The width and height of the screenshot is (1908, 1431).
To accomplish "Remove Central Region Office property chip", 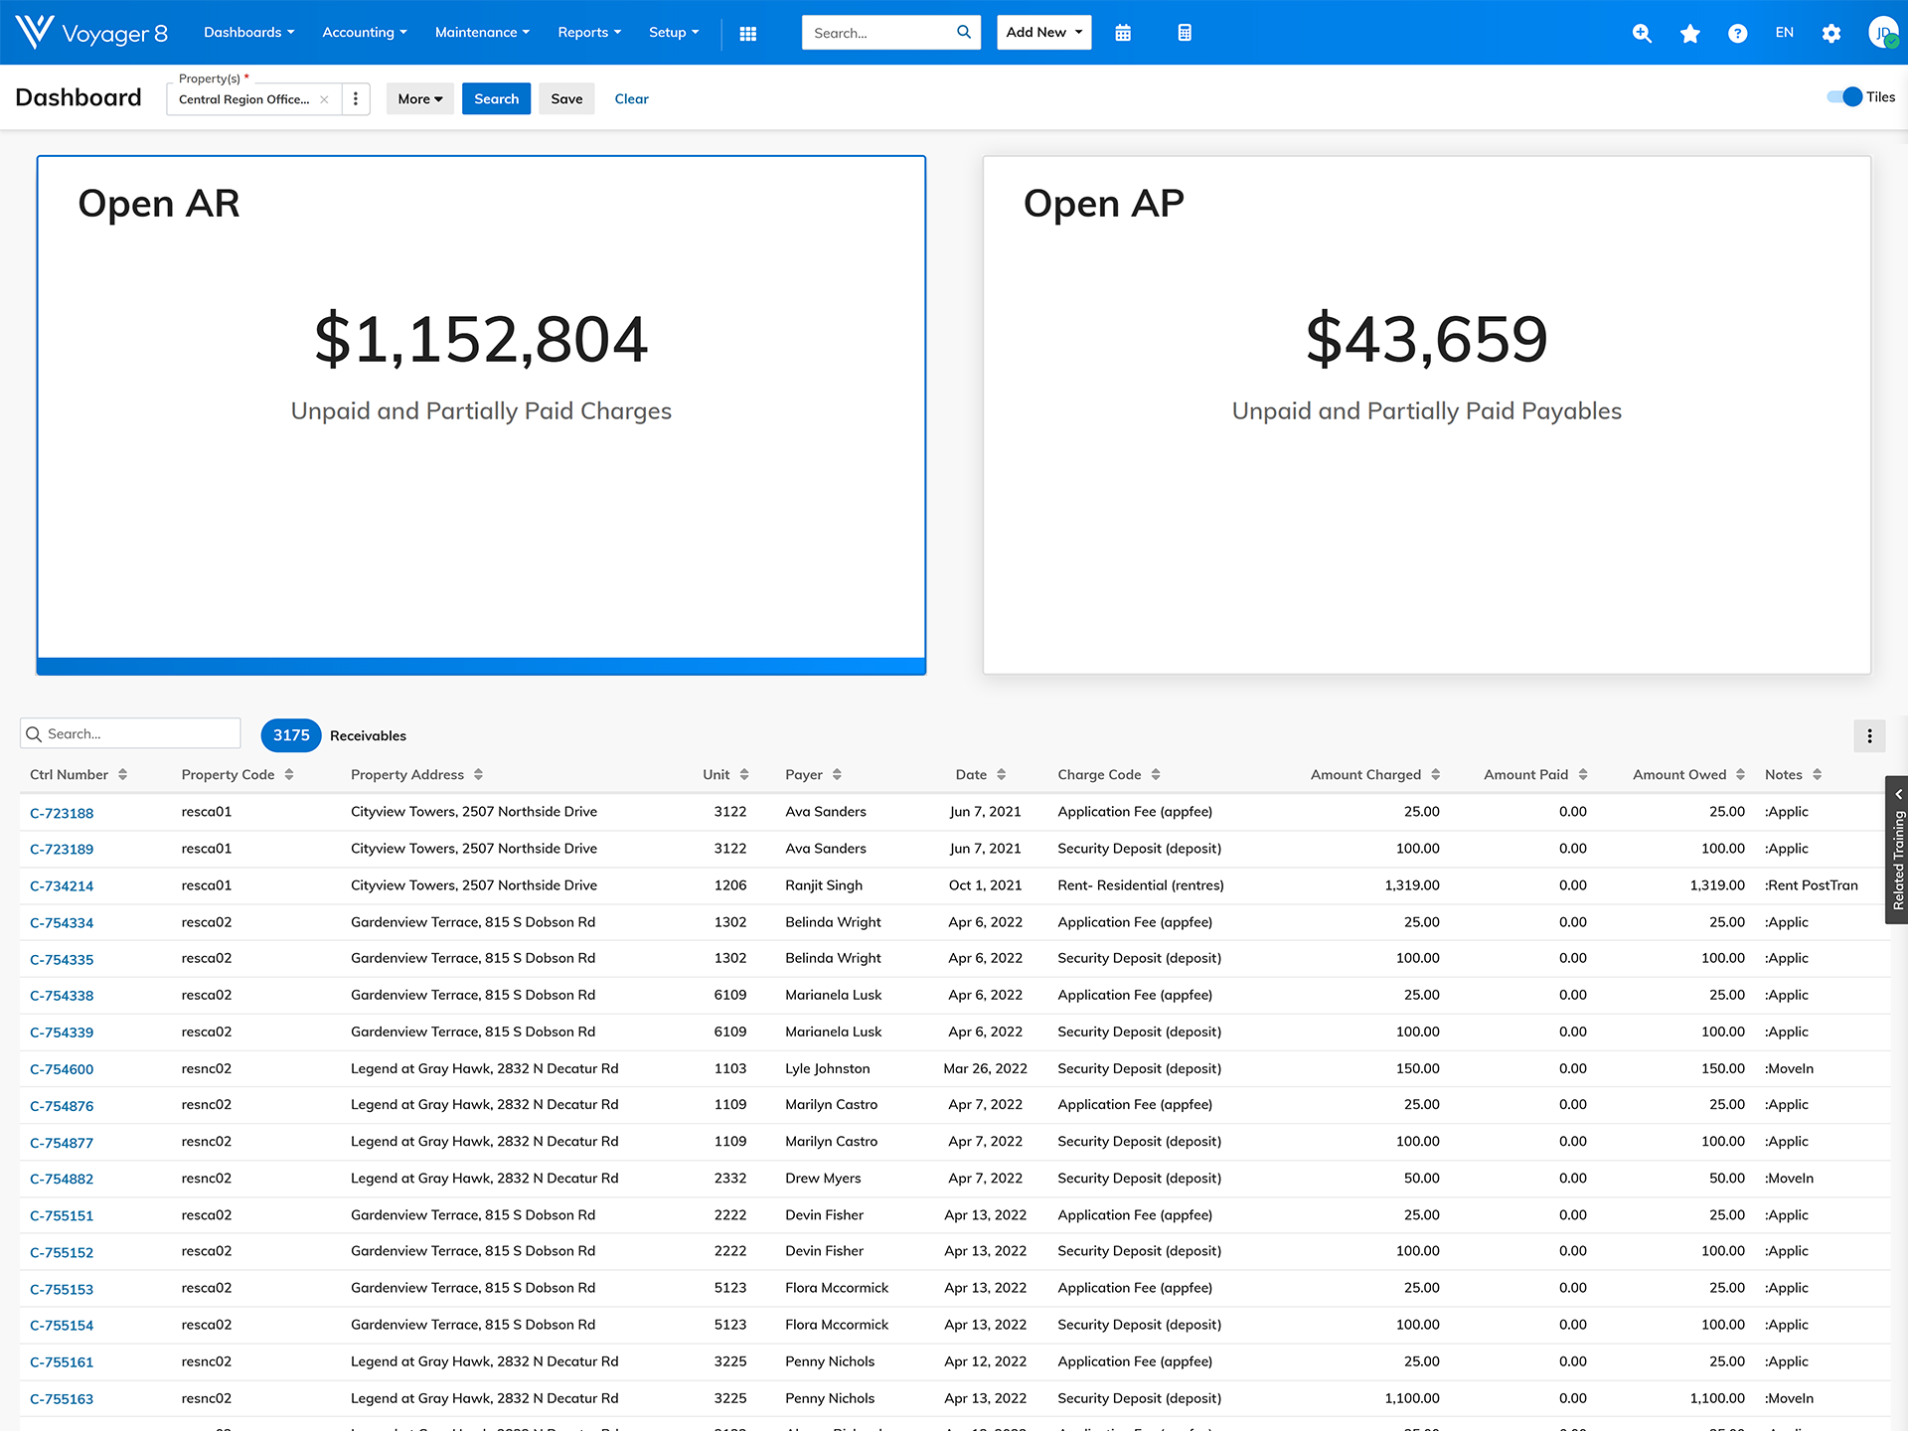I will [324, 99].
